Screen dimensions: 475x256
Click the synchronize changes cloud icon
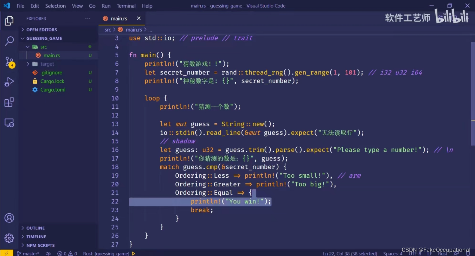click(x=48, y=254)
